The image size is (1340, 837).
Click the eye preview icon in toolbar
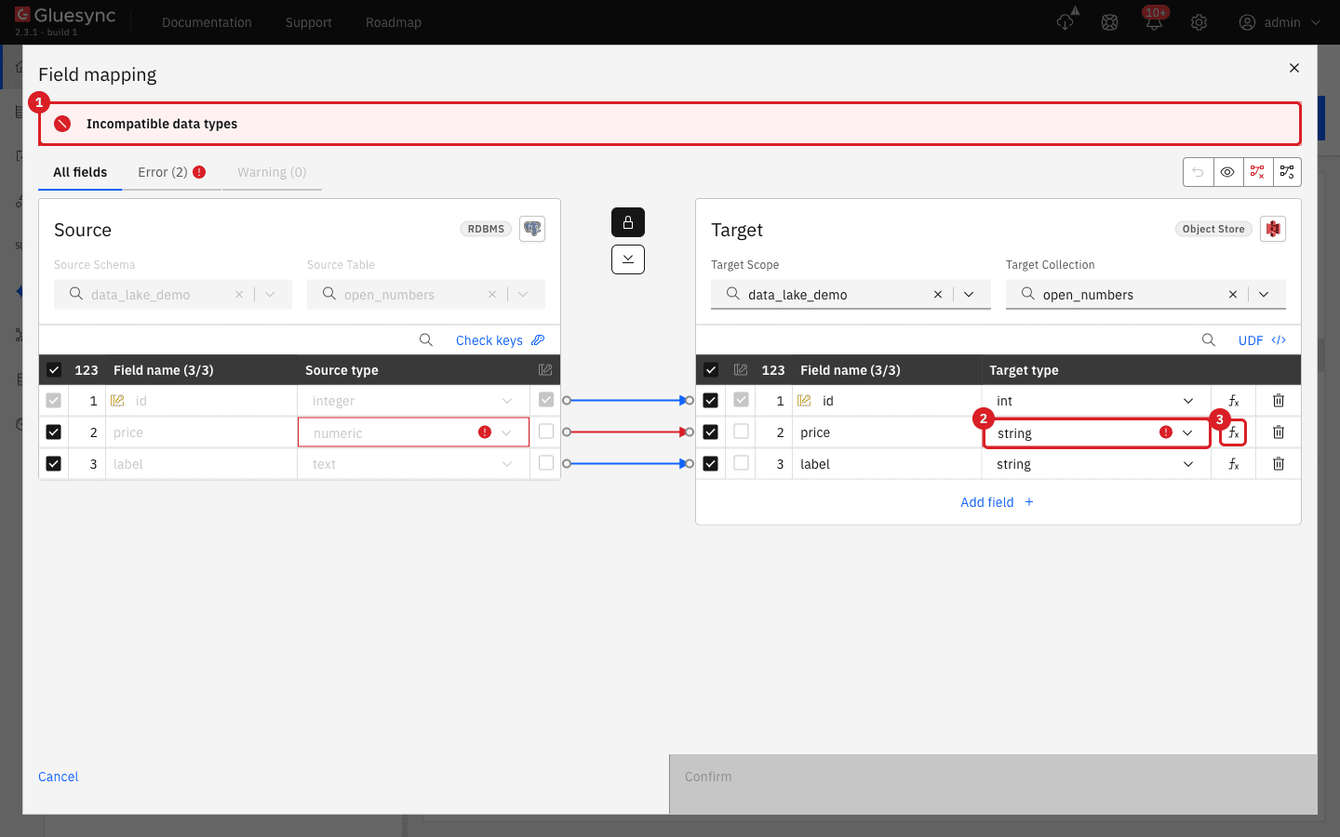pos(1228,172)
